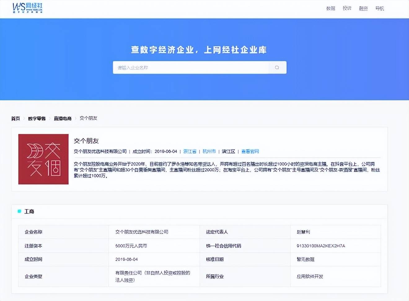The width and height of the screenshot is (409, 301).
Task: Click the 应用软件开发 industry value
Action: pos(310,276)
